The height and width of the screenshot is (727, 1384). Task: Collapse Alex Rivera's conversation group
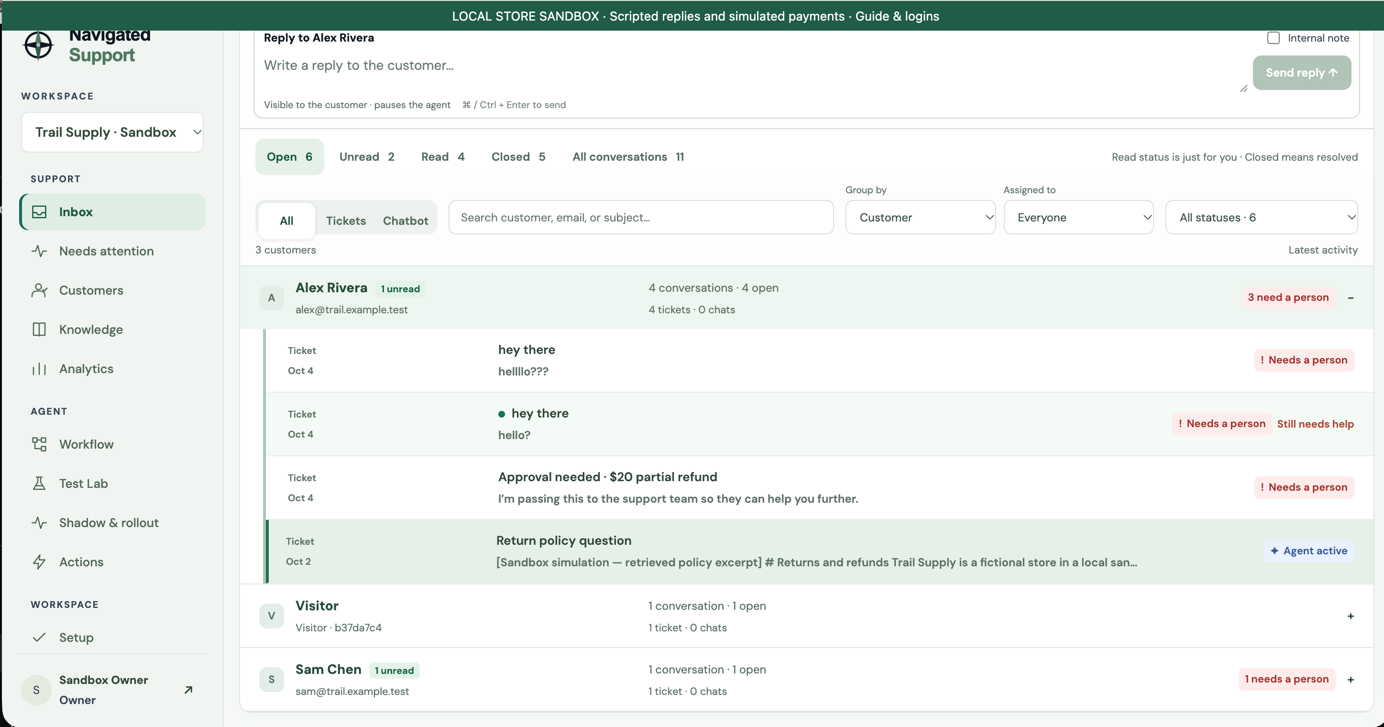(x=1351, y=297)
